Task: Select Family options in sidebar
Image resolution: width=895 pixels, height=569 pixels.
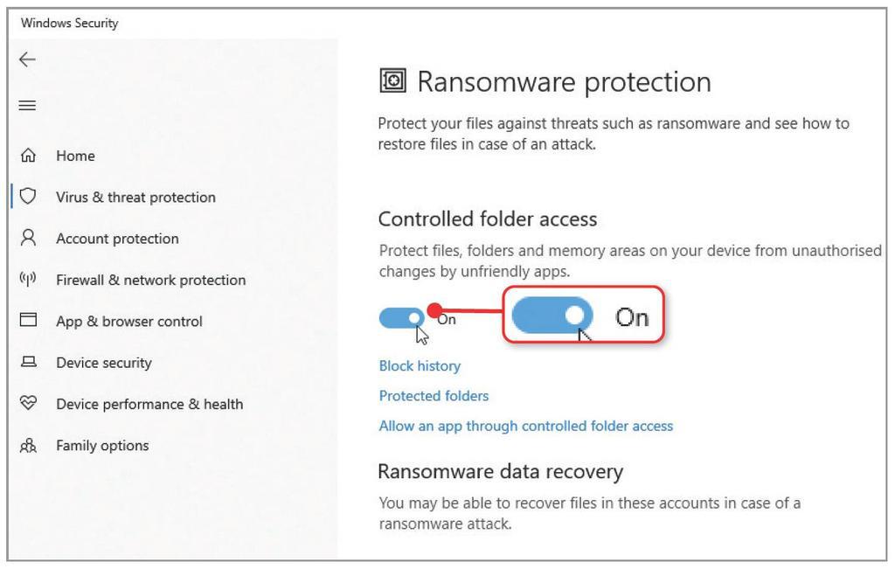Action: [x=102, y=446]
